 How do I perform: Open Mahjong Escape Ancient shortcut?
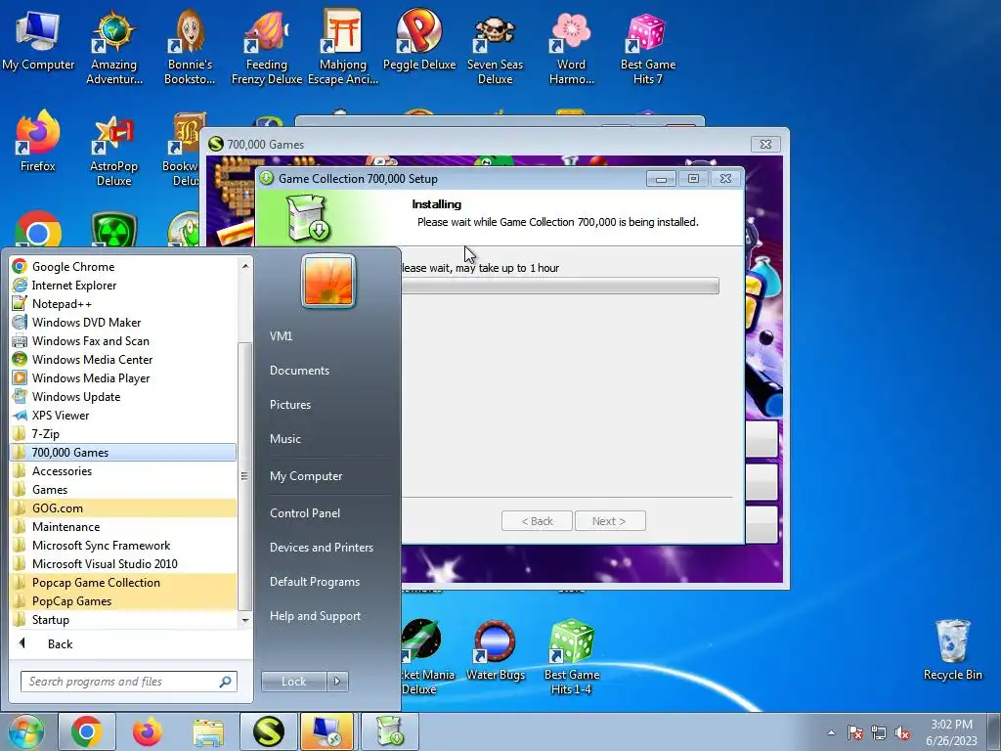[x=343, y=48]
